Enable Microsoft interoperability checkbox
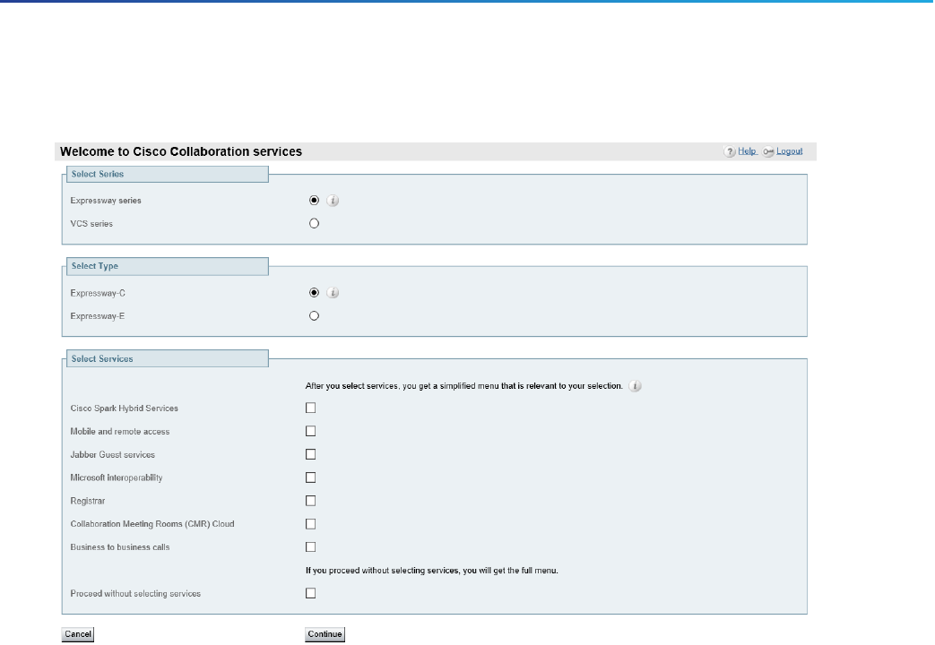The width and height of the screenshot is (935, 645). 311,477
